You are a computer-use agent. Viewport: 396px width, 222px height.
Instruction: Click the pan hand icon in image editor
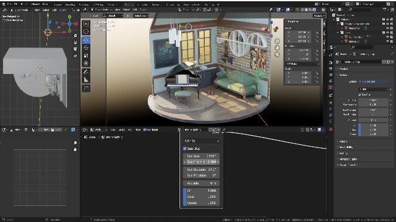(75, 149)
